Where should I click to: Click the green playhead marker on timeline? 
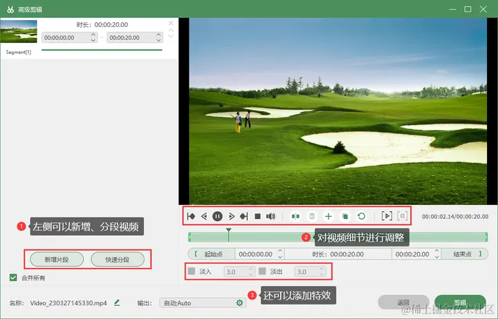(228, 230)
